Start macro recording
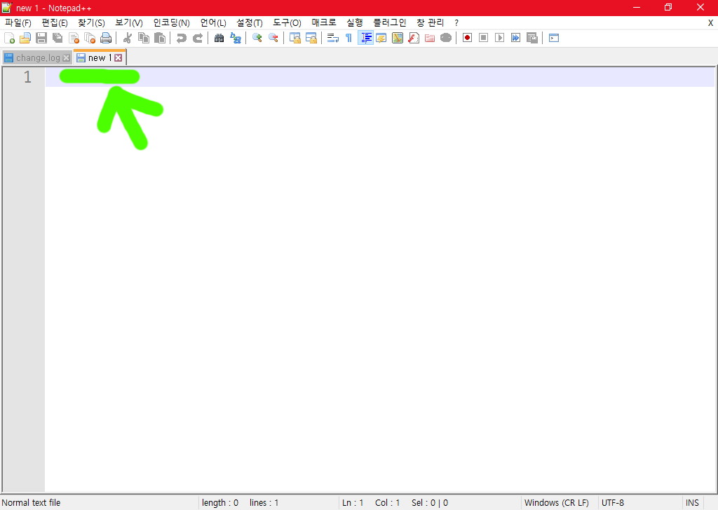This screenshot has height=510, width=718. 467,38
